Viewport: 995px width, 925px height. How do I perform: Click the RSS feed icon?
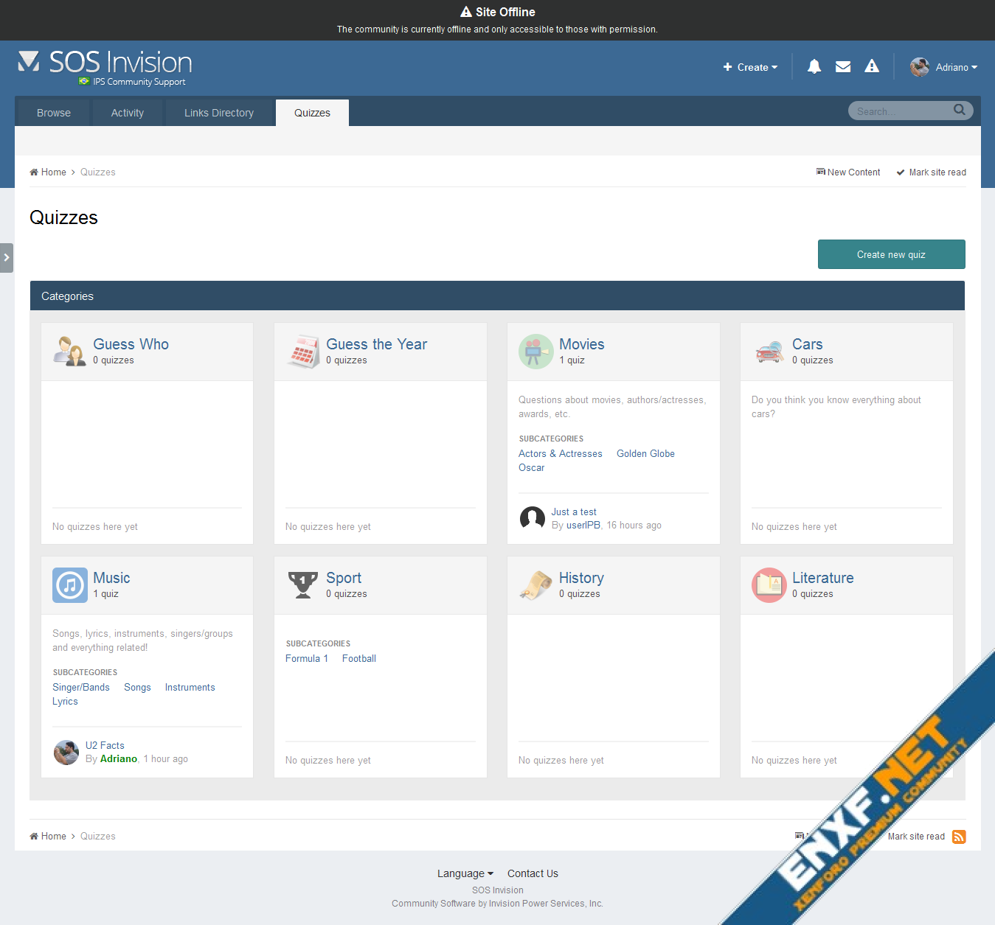click(959, 837)
